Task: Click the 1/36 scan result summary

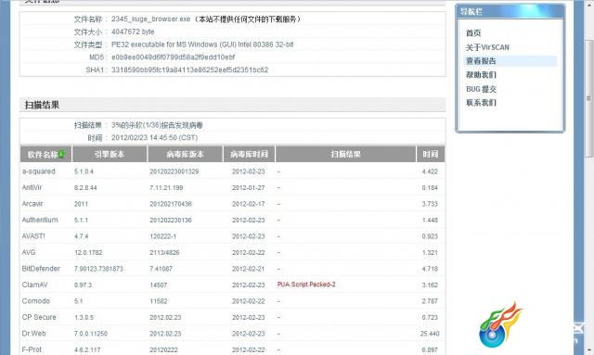Action: click(x=157, y=125)
